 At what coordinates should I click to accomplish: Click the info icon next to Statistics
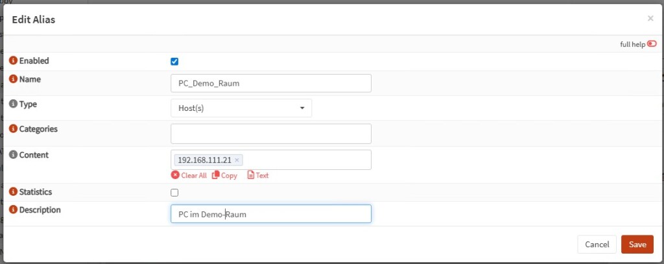click(x=13, y=192)
